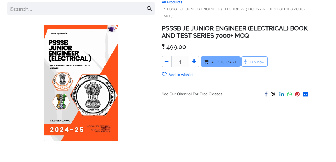Share product via WhatsApp
336x162 pixels.
[289, 94]
